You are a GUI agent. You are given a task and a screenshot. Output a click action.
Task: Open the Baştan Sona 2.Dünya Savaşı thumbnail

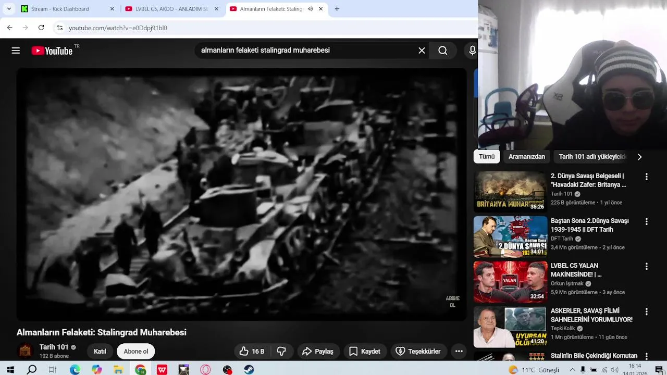[x=510, y=236]
